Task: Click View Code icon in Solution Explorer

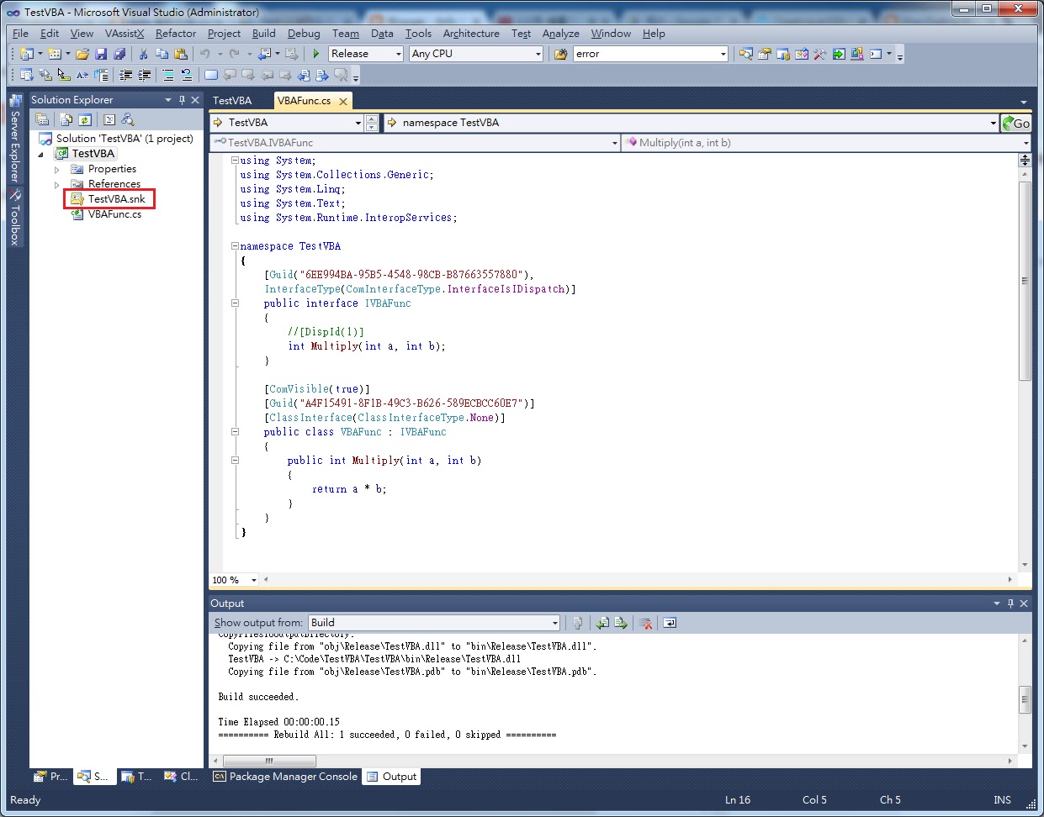Action: (x=109, y=119)
